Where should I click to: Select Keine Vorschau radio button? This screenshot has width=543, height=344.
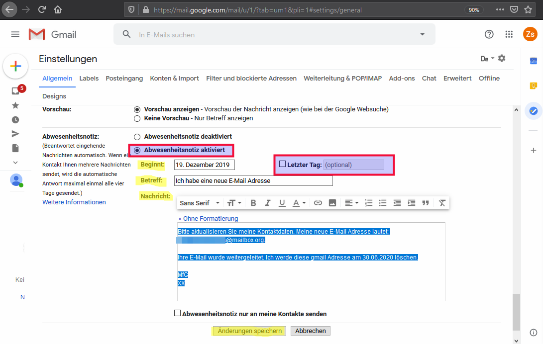coord(137,119)
